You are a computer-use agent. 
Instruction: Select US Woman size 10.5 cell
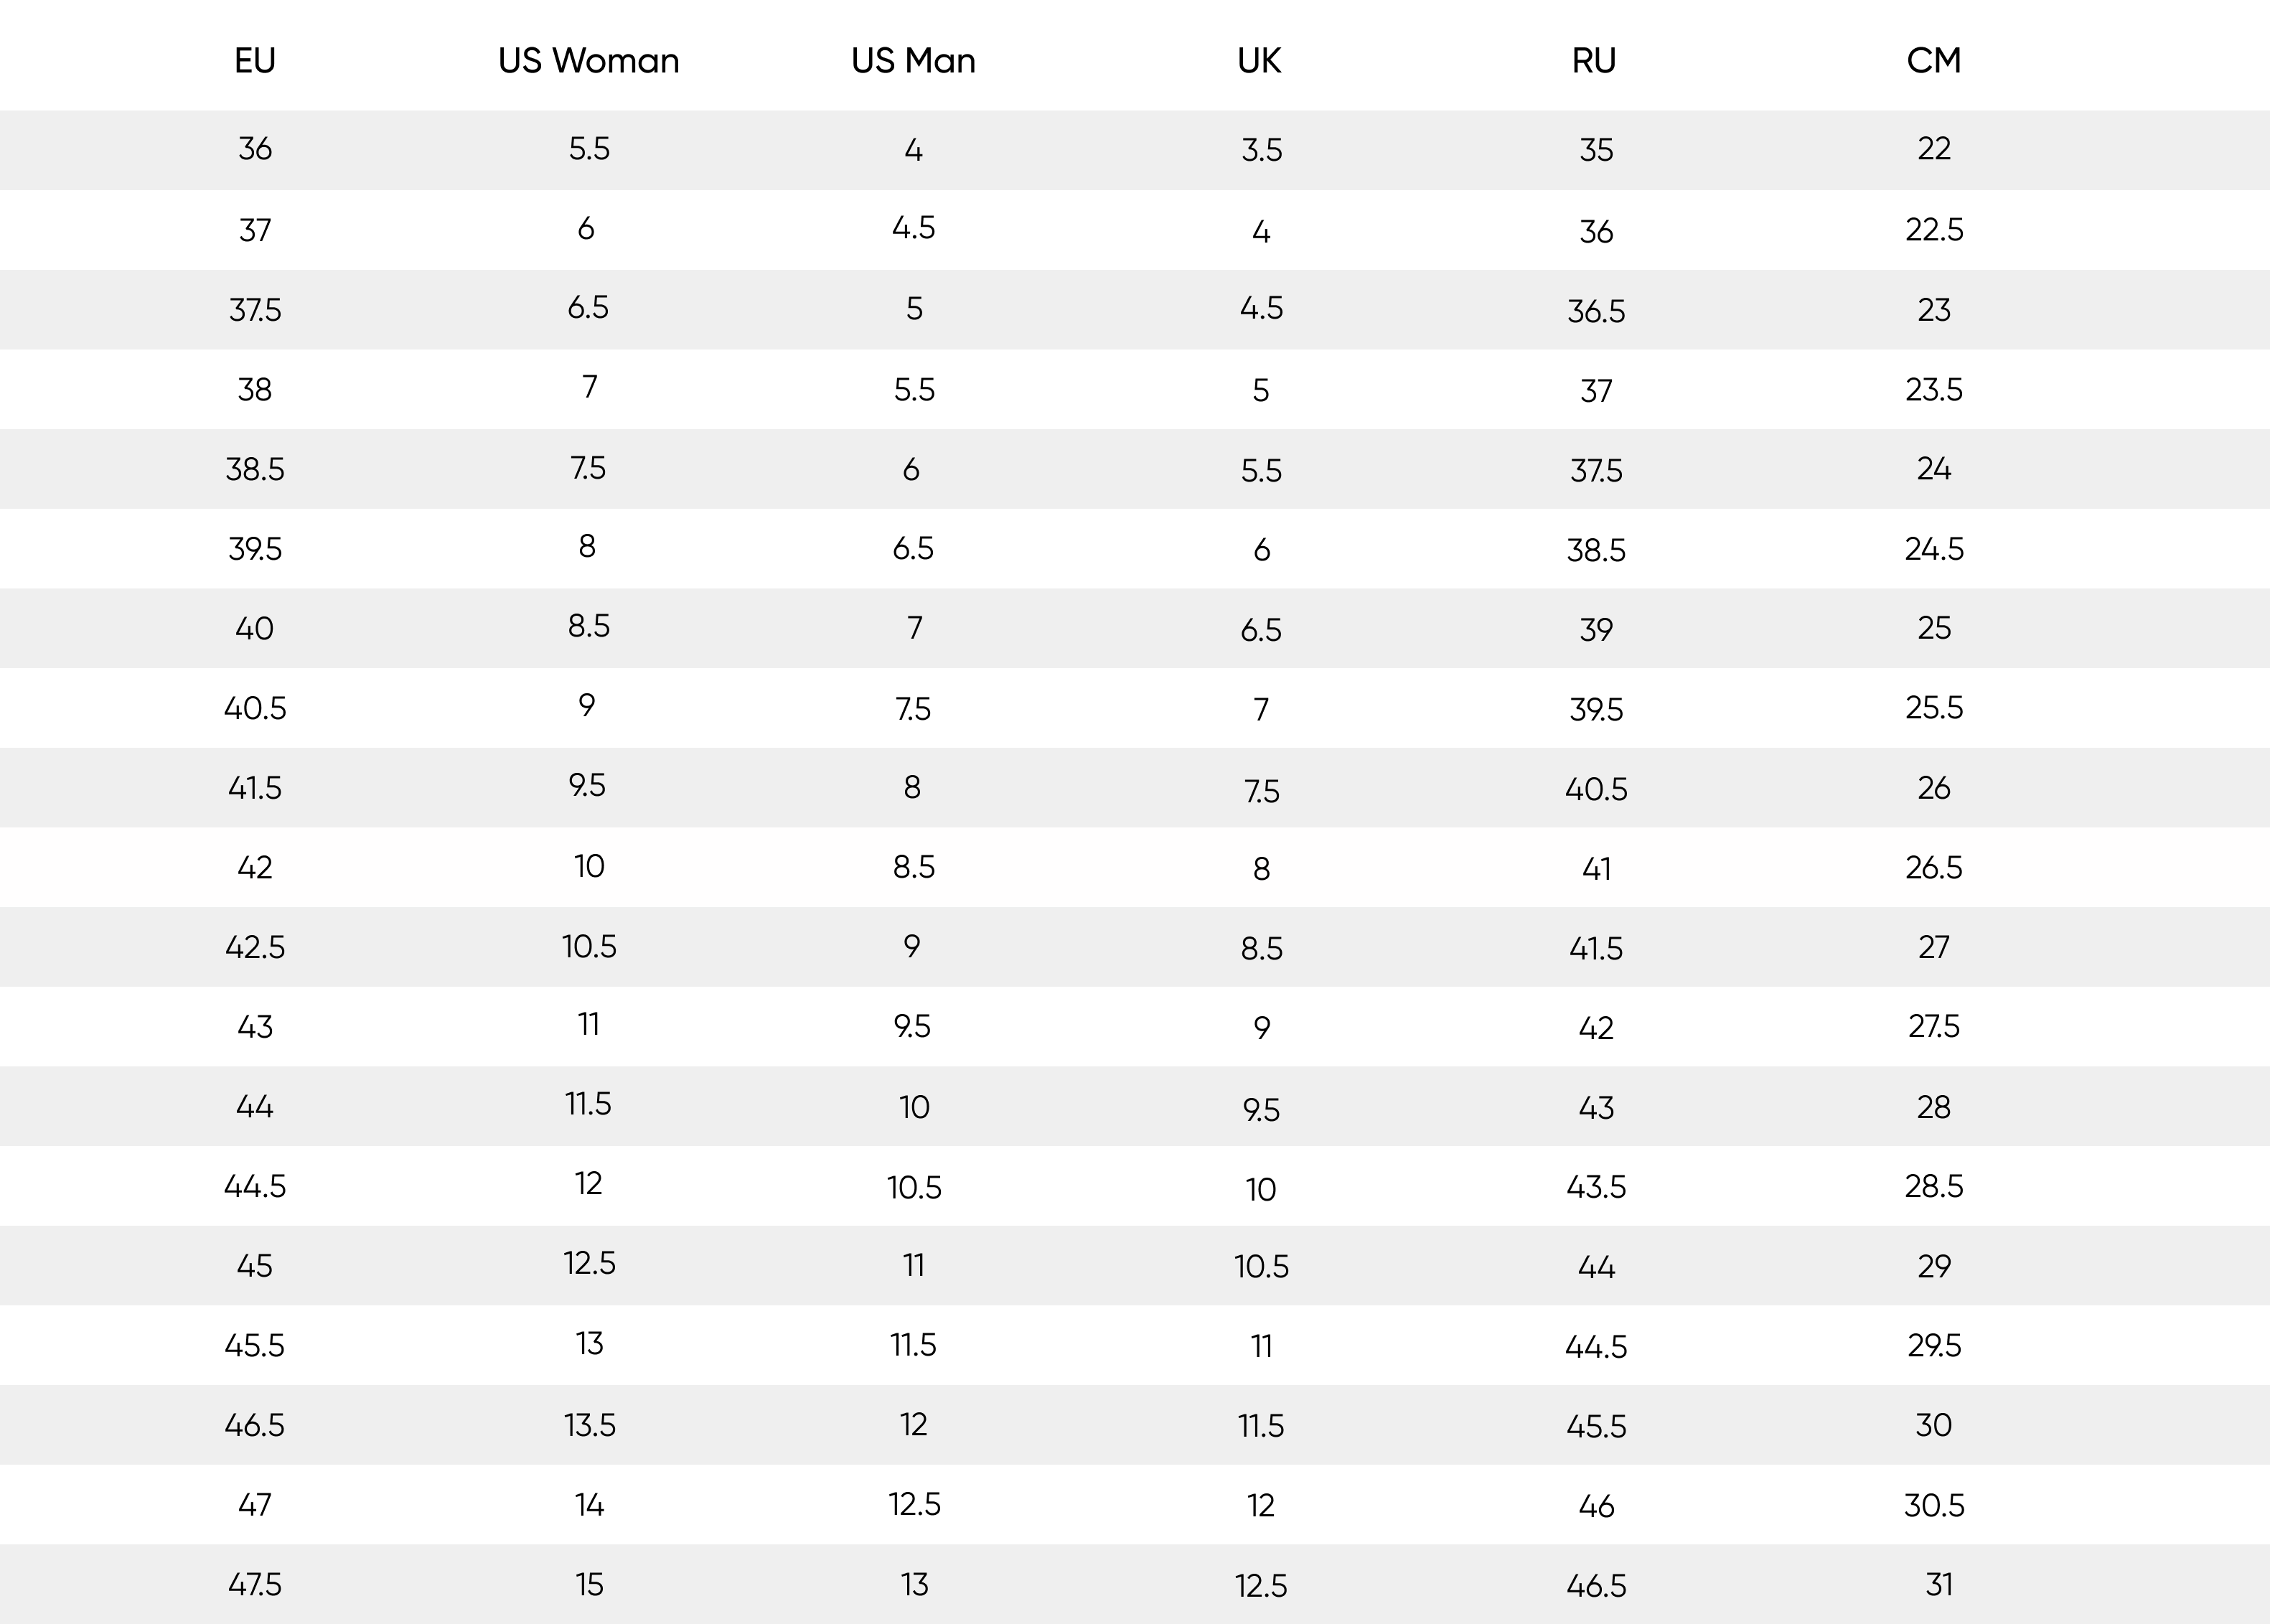[589, 946]
